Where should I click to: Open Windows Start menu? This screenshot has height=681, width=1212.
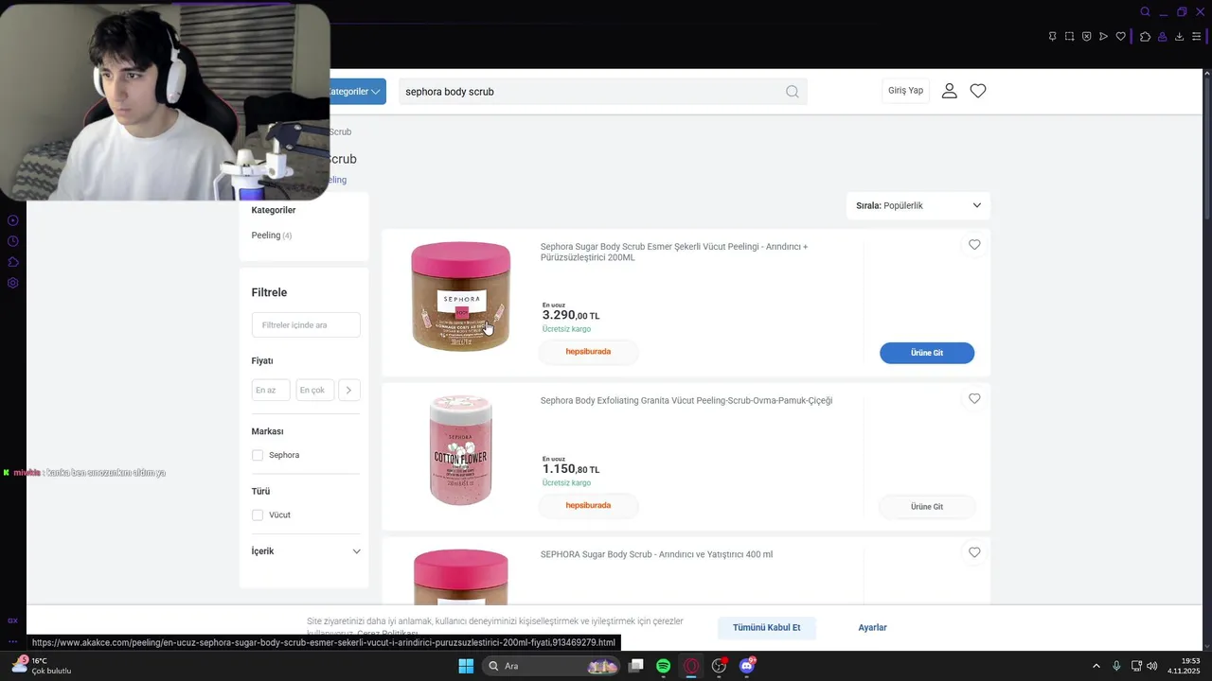pyautogui.click(x=466, y=666)
